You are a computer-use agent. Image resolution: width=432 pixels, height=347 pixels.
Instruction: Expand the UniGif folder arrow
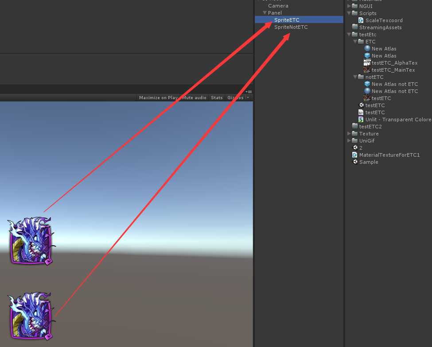point(349,141)
